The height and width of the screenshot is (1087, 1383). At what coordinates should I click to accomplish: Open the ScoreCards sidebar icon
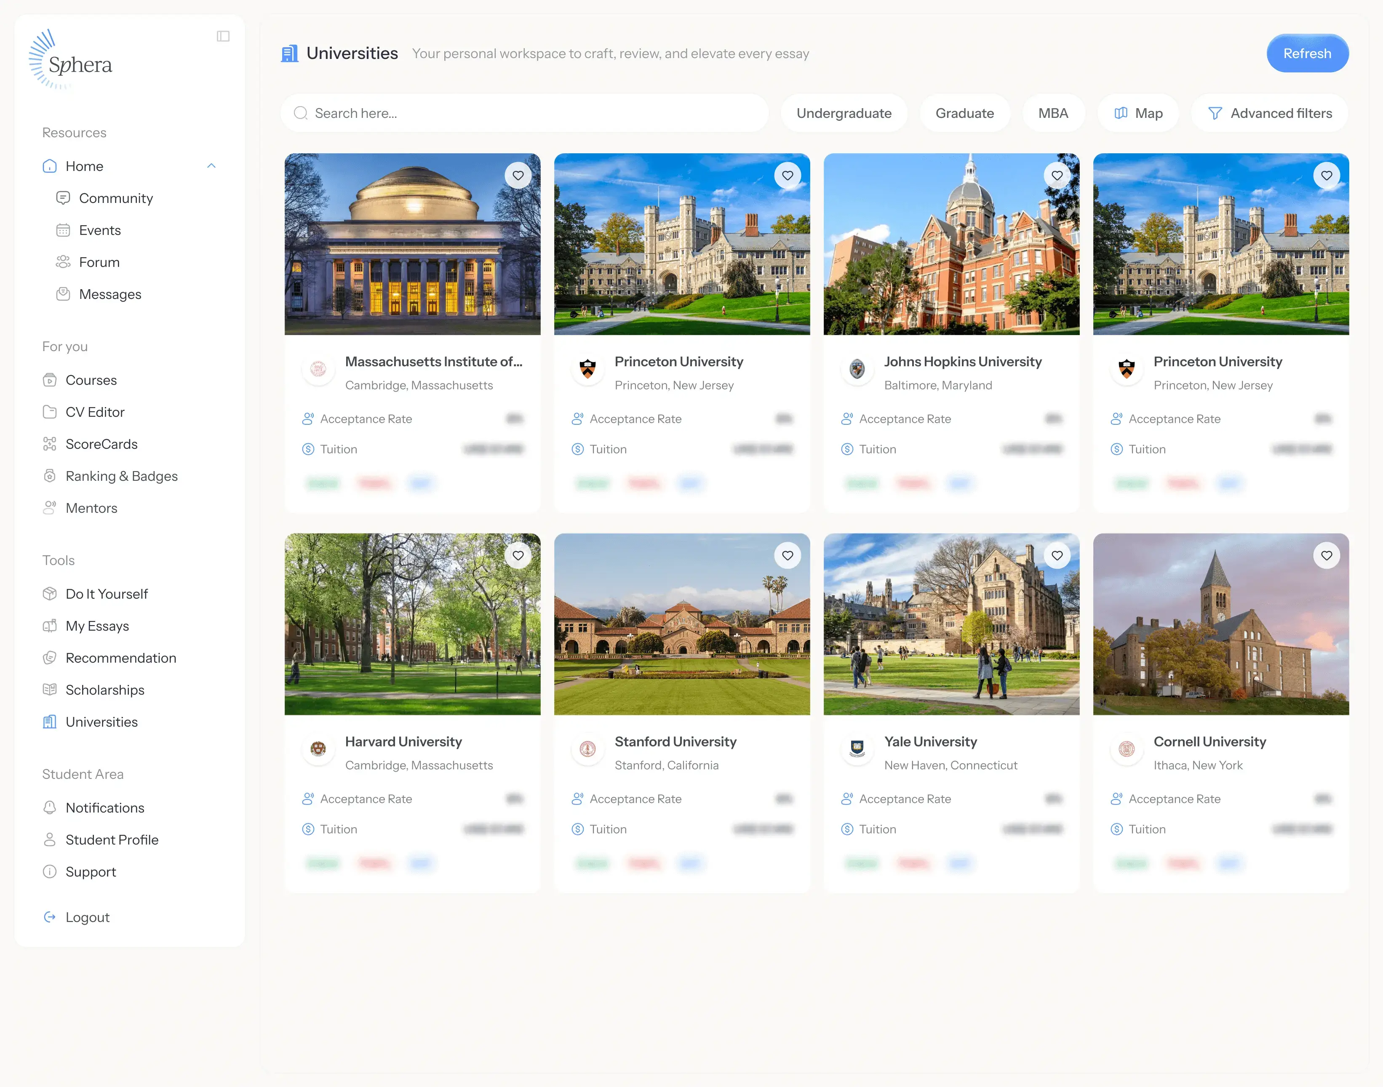(x=50, y=444)
